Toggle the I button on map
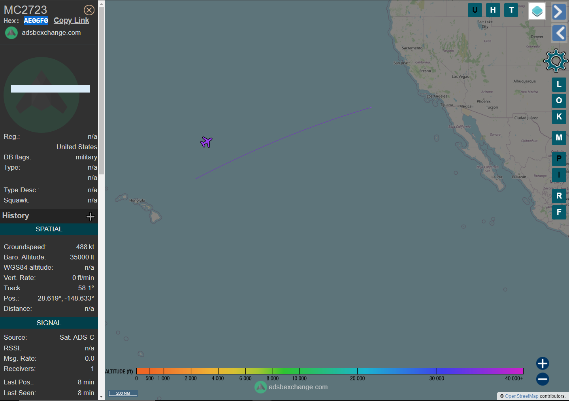Screen dimensions: 569x401 [x=559, y=175]
